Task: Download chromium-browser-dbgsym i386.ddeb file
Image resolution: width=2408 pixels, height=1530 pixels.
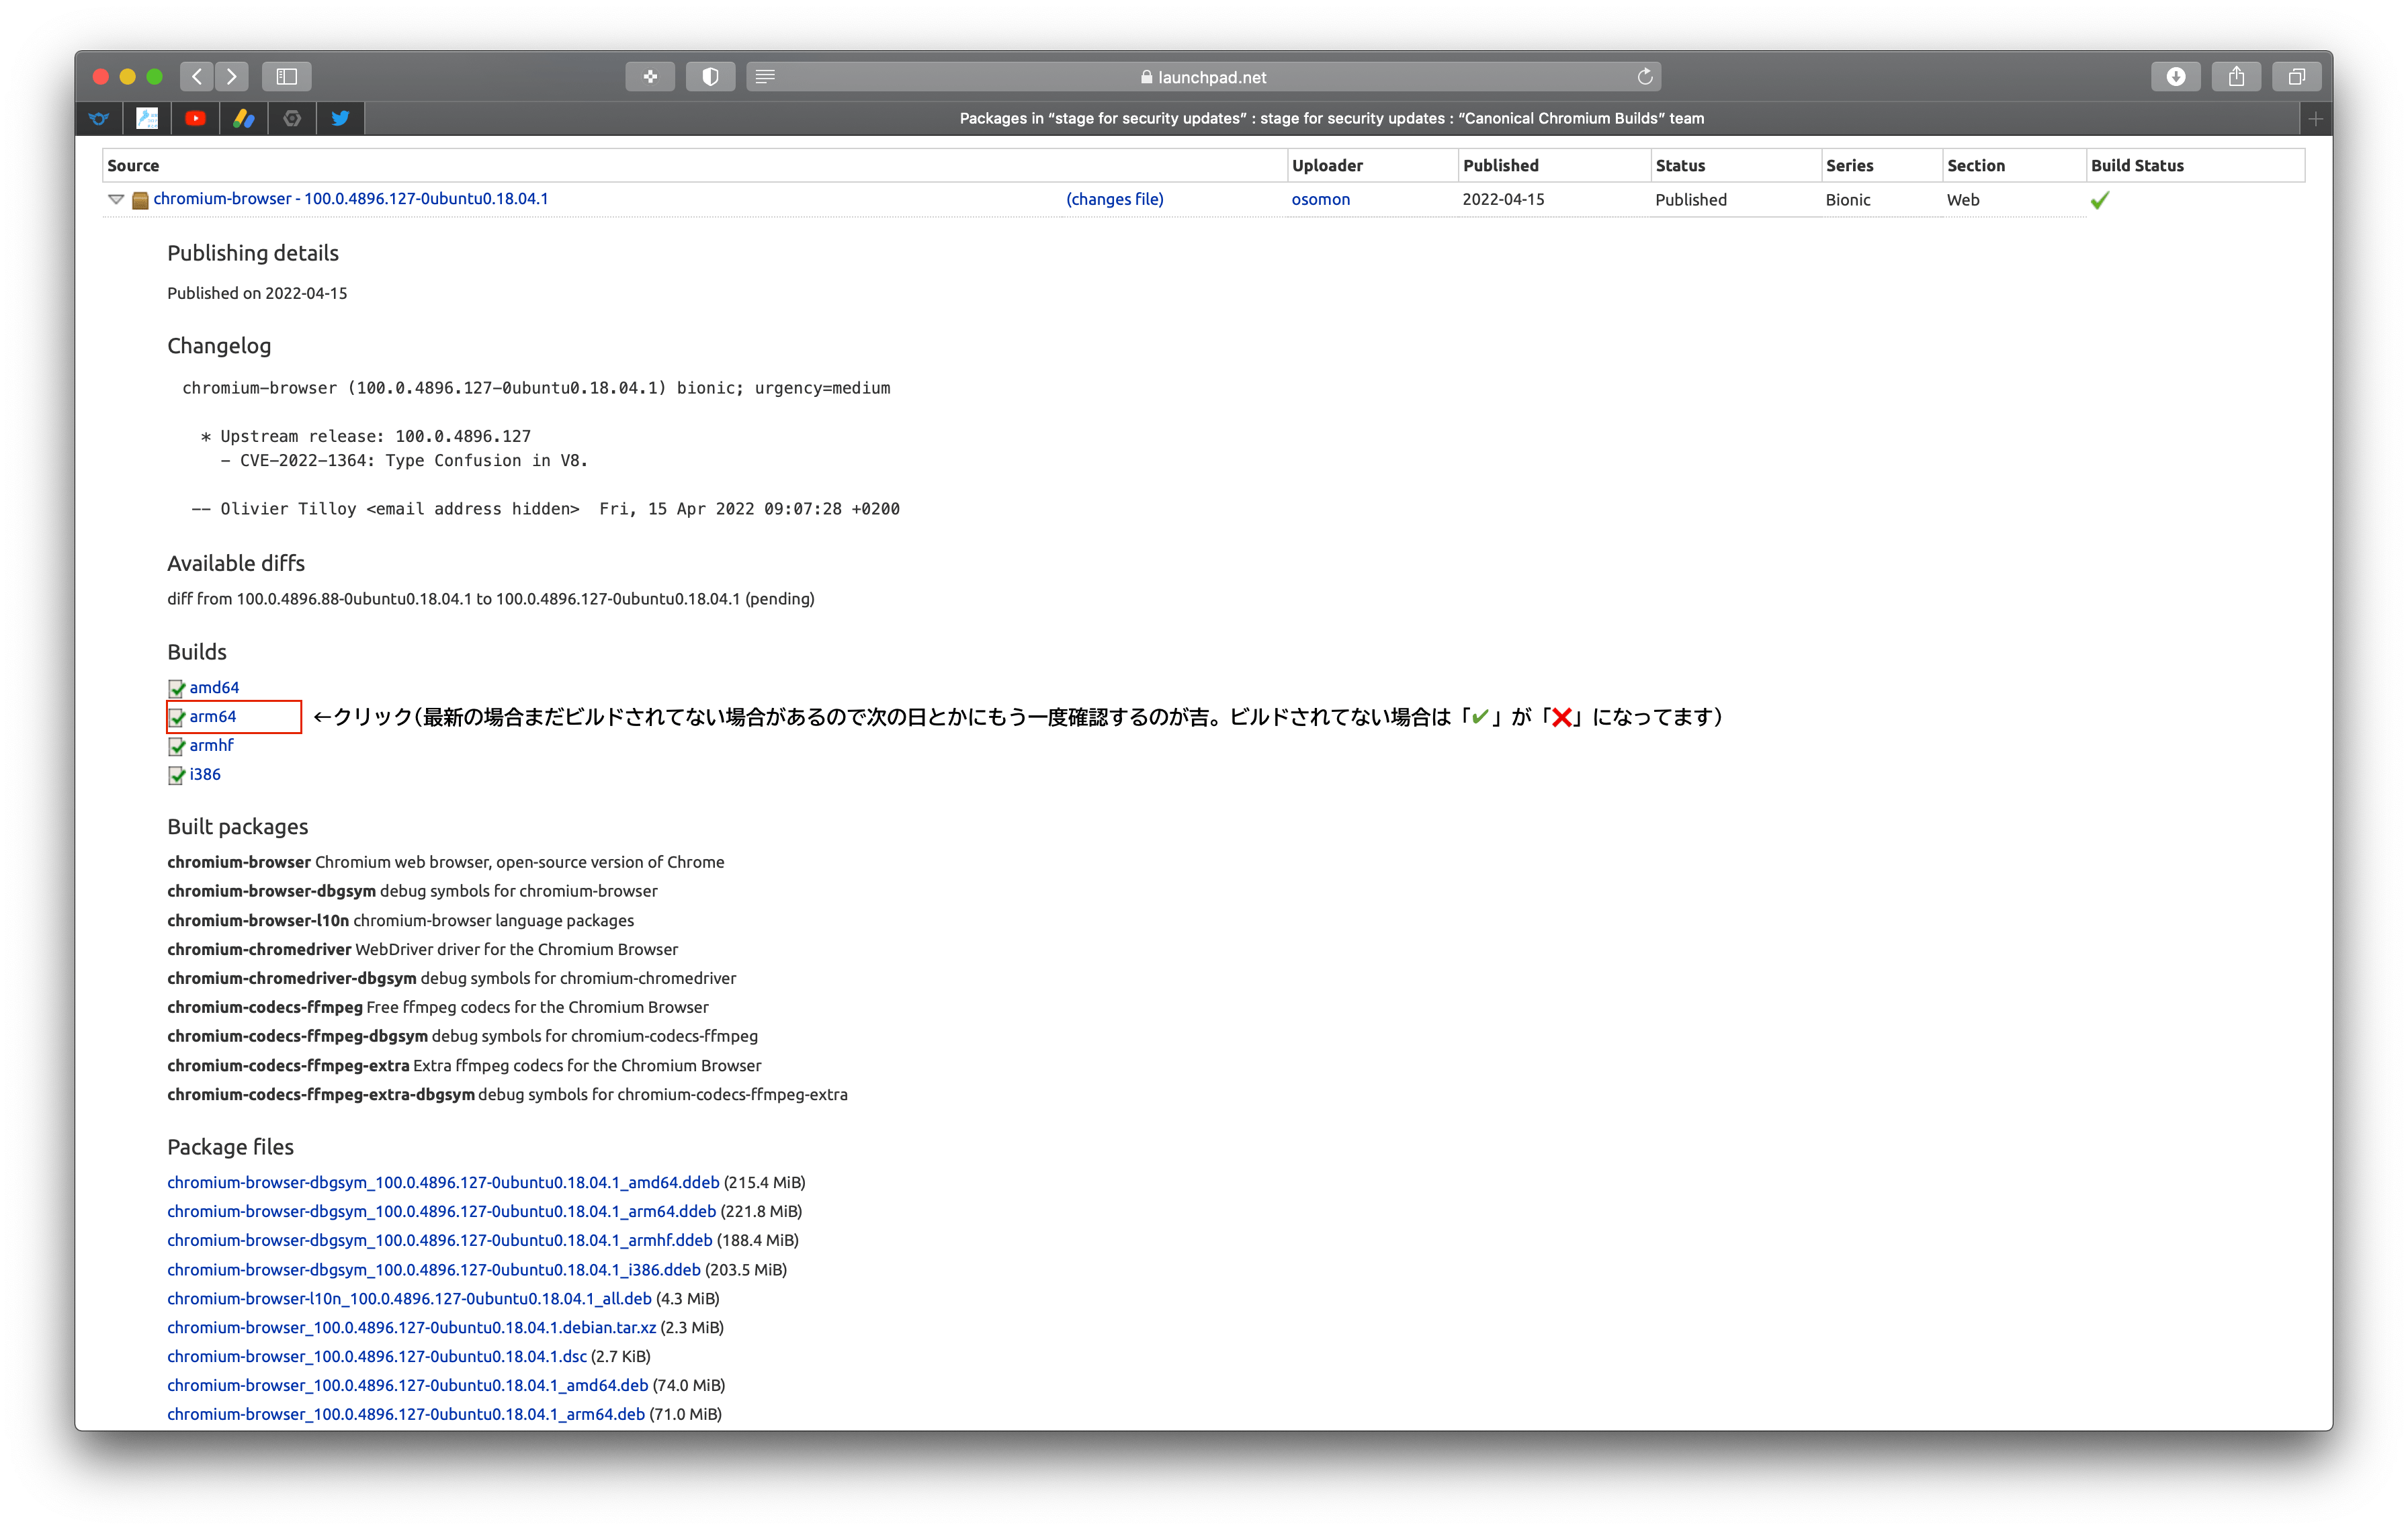Action: (x=434, y=1270)
